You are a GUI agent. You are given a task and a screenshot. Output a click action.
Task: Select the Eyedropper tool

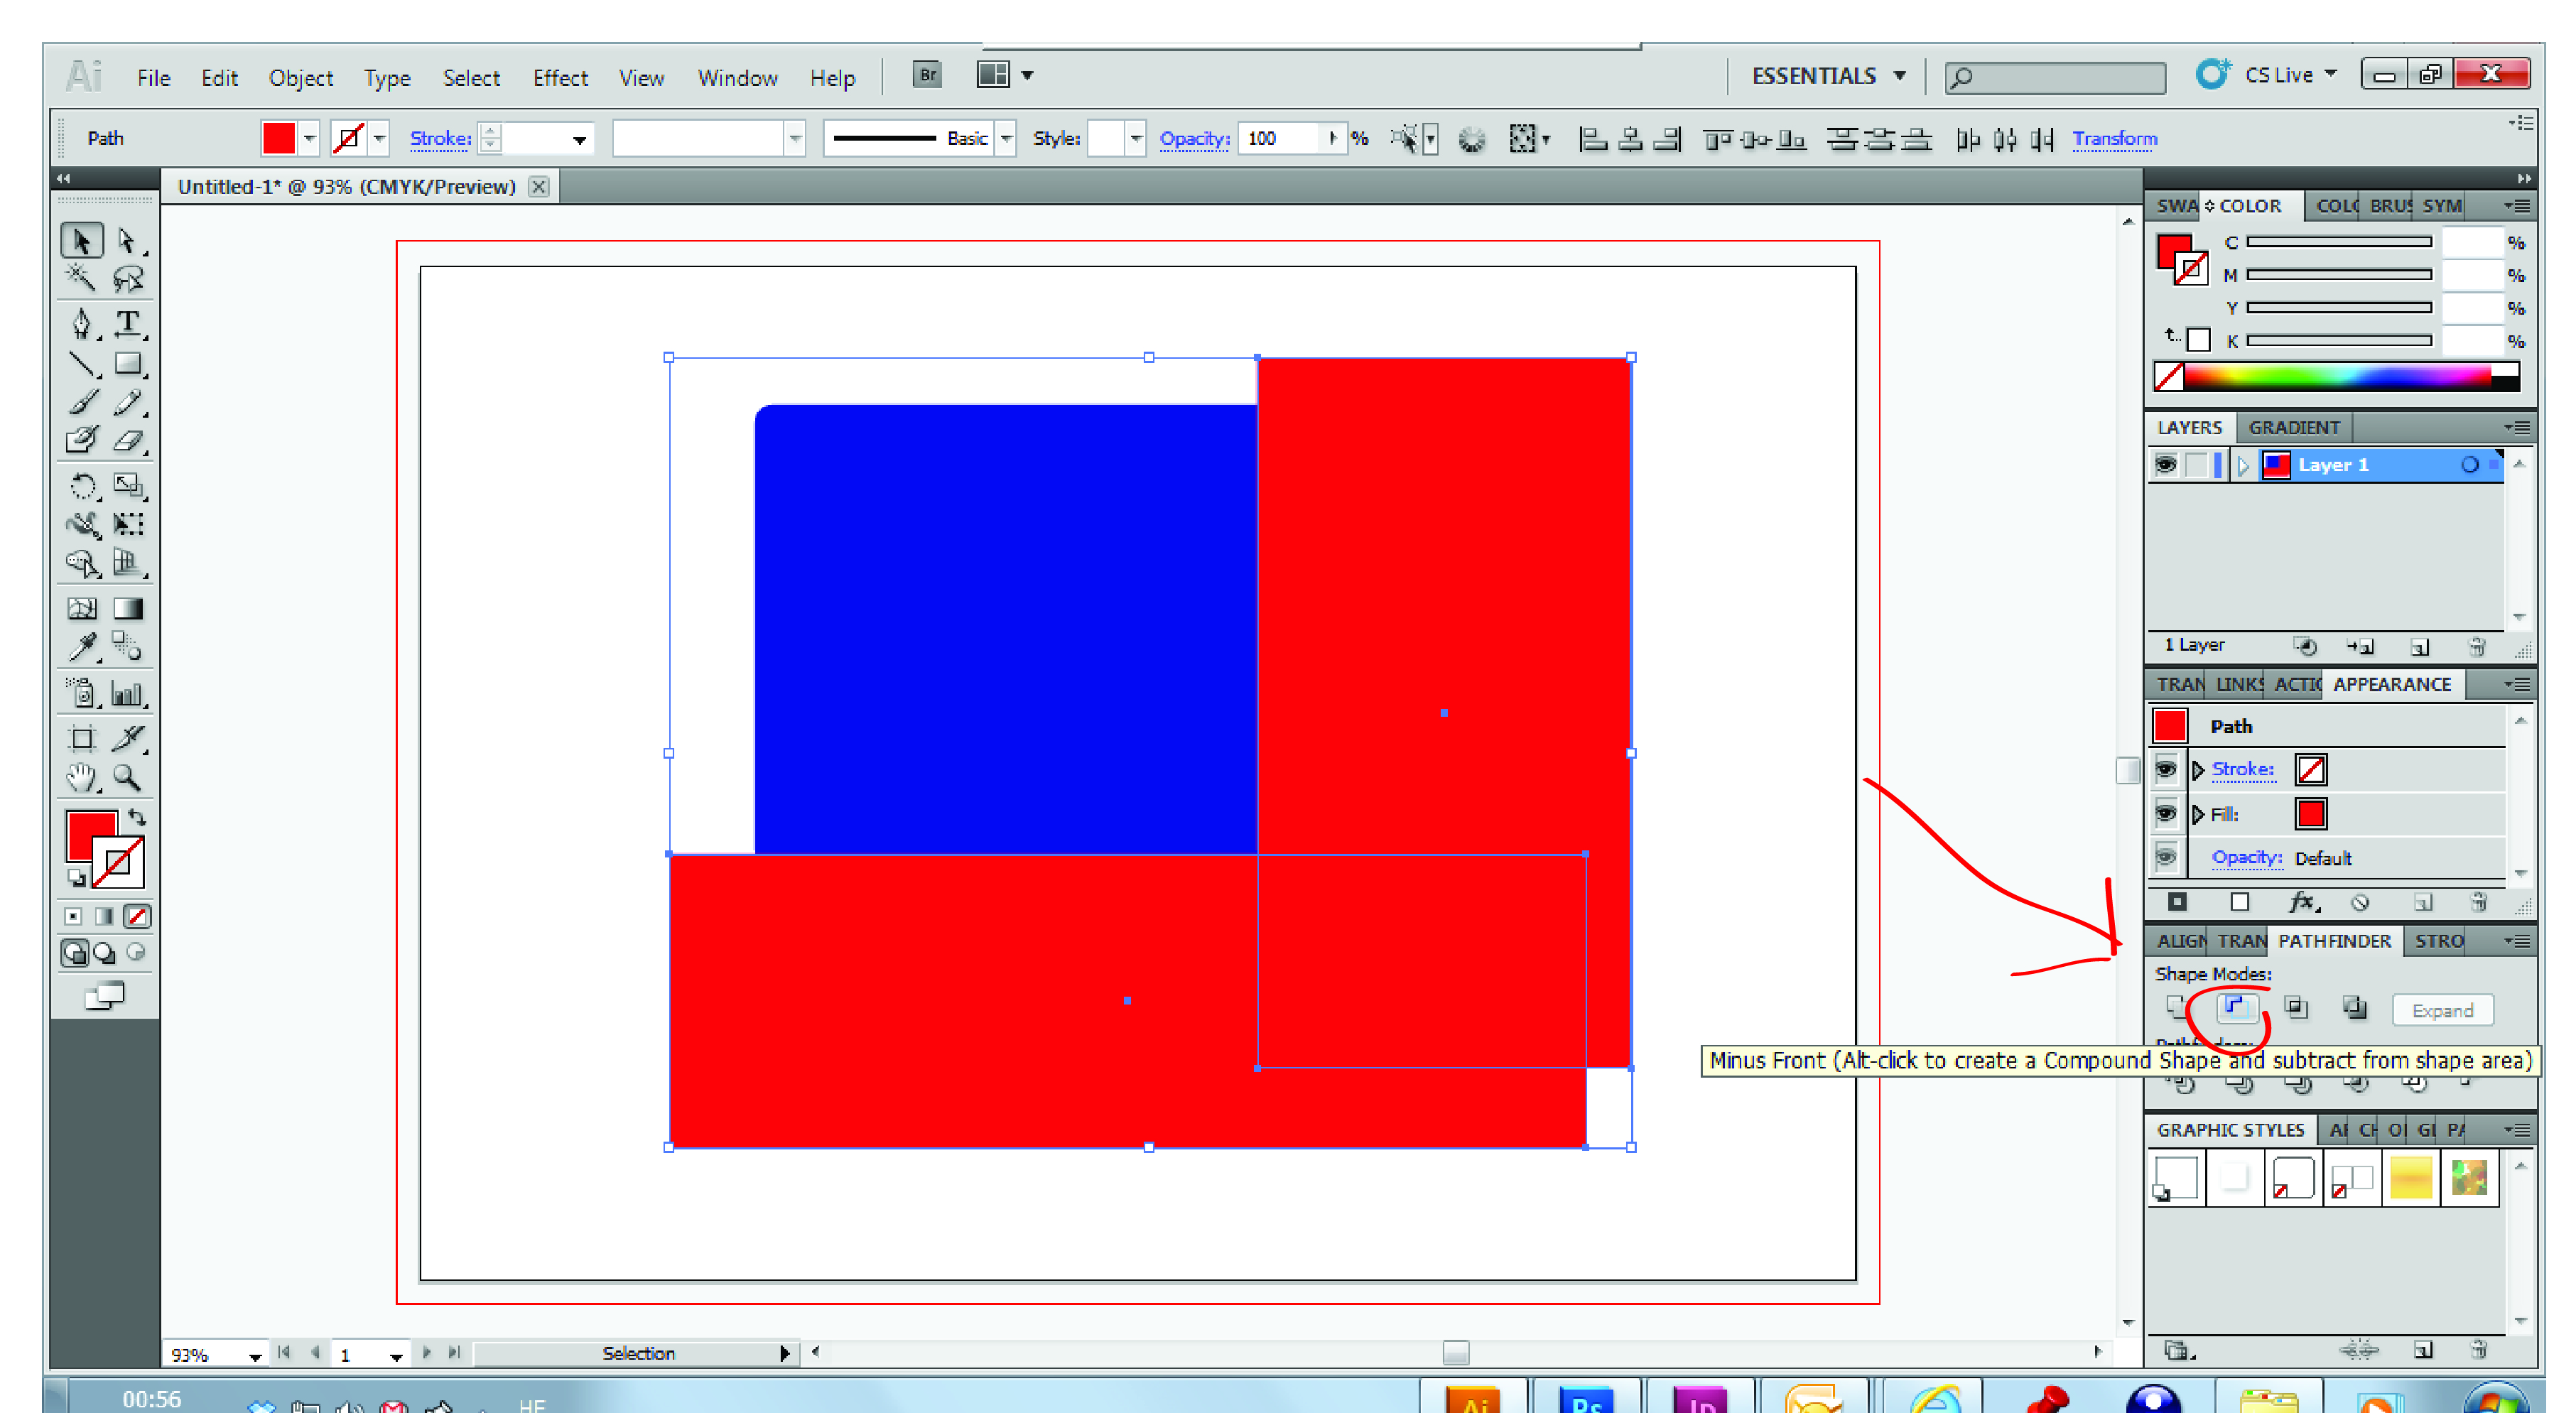(x=82, y=647)
